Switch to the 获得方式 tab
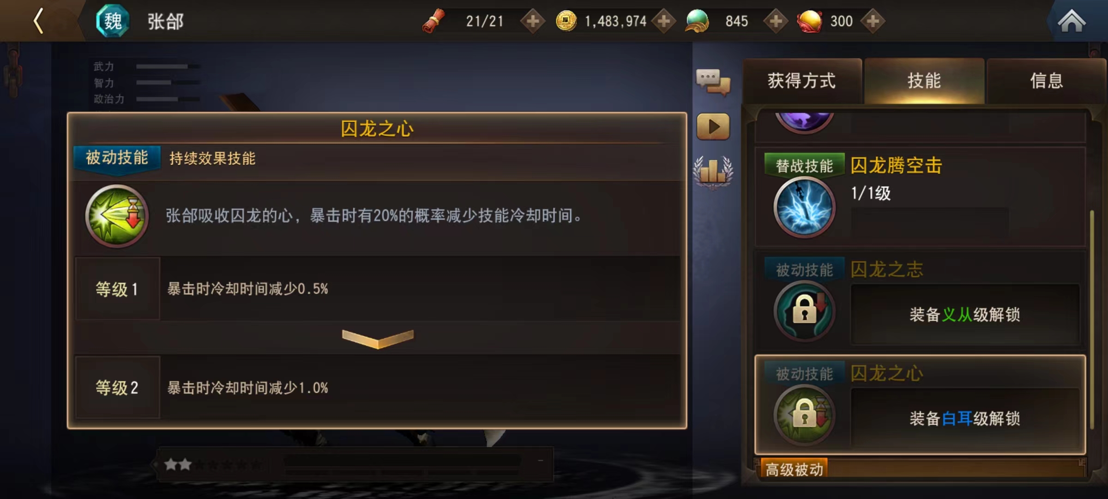Screen dimensions: 1108x499 [x=802, y=81]
